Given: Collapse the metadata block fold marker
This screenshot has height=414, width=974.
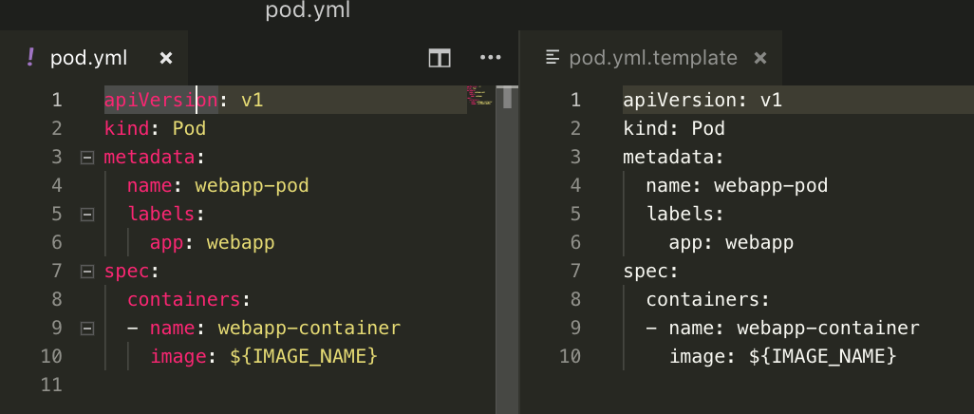Looking at the screenshot, I should coord(87,157).
